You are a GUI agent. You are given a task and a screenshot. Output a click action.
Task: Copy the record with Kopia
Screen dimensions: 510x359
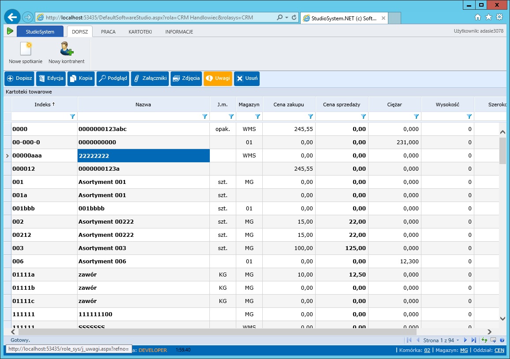click(x=81, y=79)
